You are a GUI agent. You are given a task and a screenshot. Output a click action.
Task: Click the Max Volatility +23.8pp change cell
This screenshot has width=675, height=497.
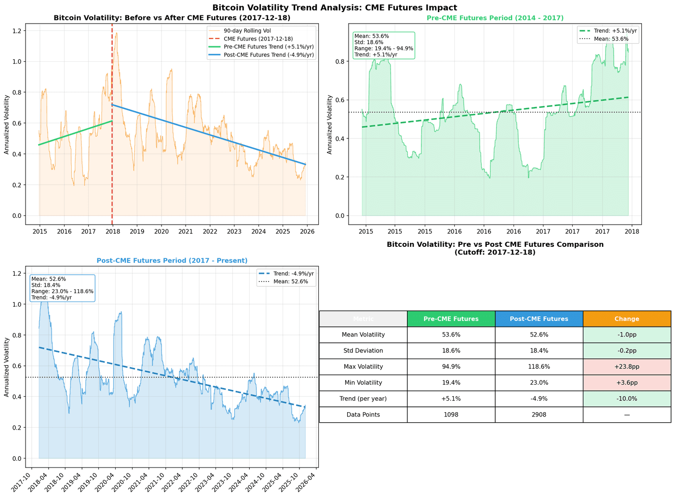tap(626, 366)
